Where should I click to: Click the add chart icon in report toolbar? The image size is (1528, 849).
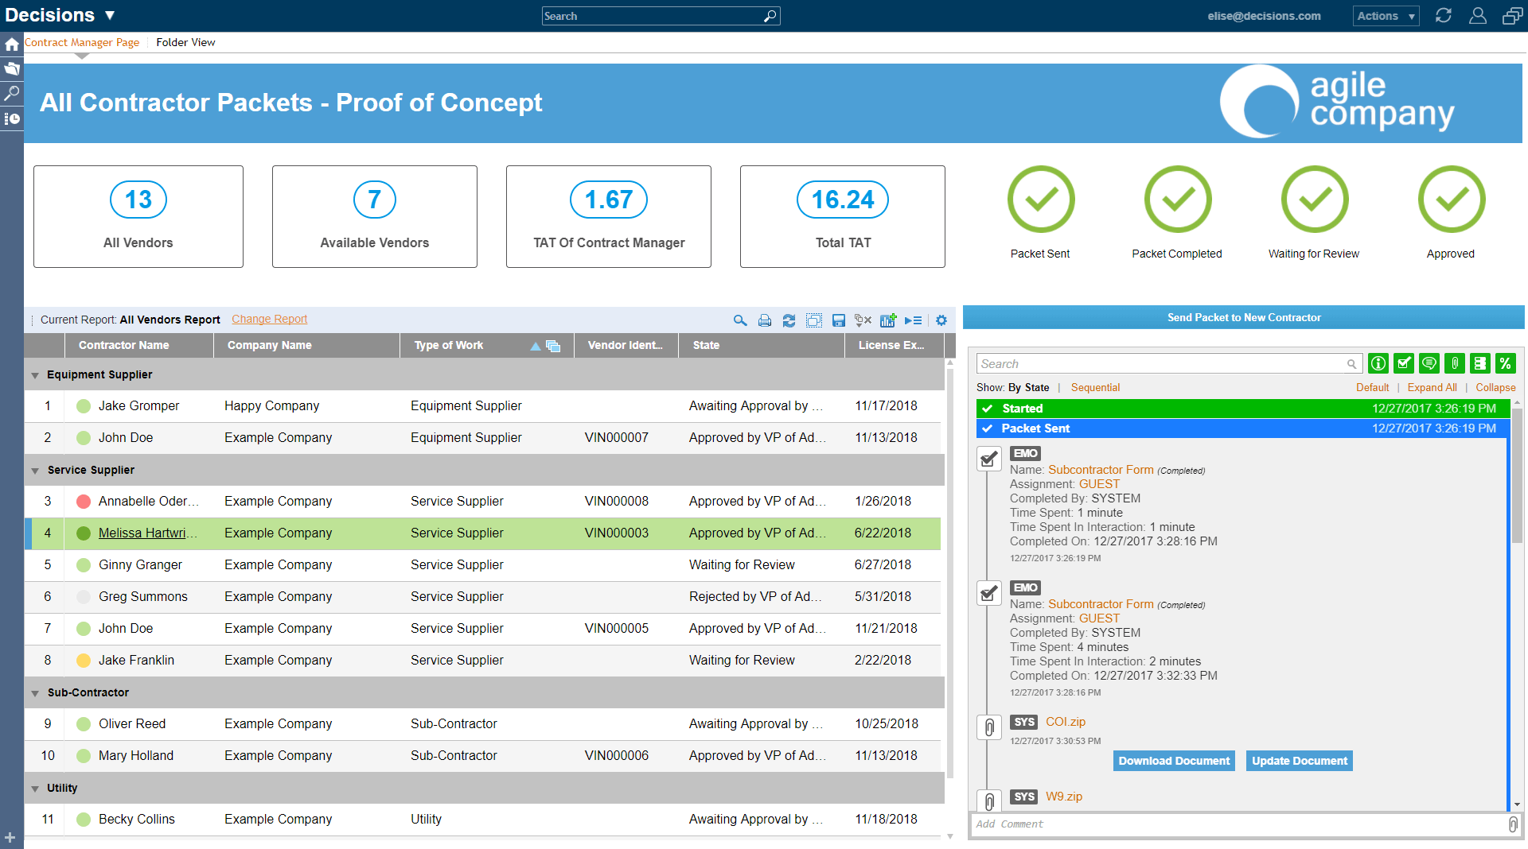click(888, 320)
